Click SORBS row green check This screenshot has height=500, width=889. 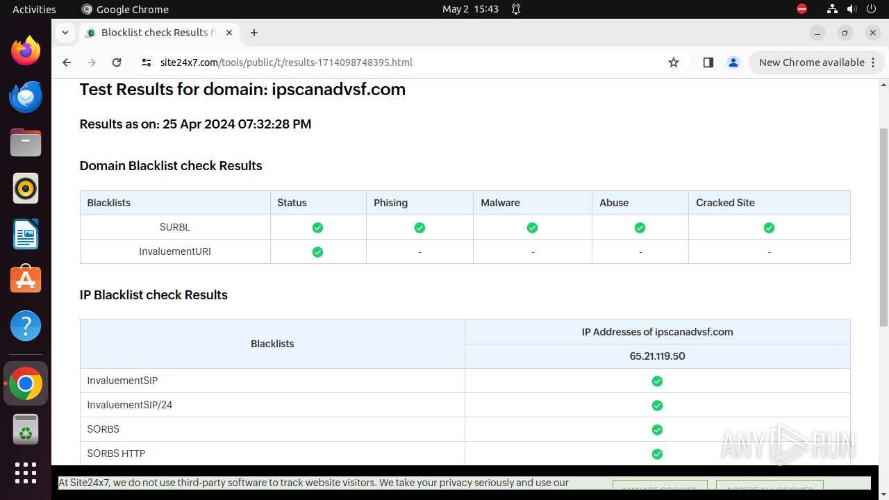coord(657,430)
